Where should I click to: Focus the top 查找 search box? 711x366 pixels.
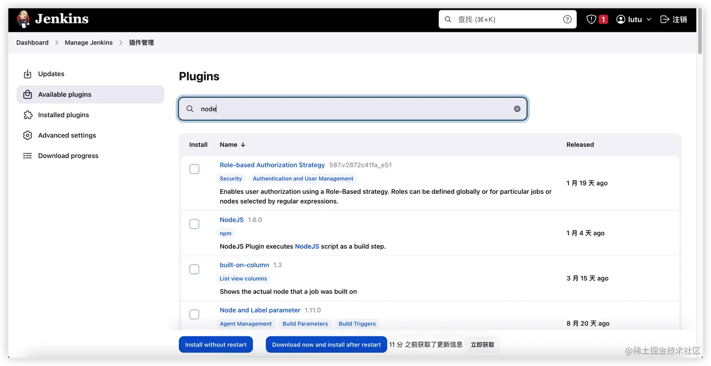click(507, 19)
